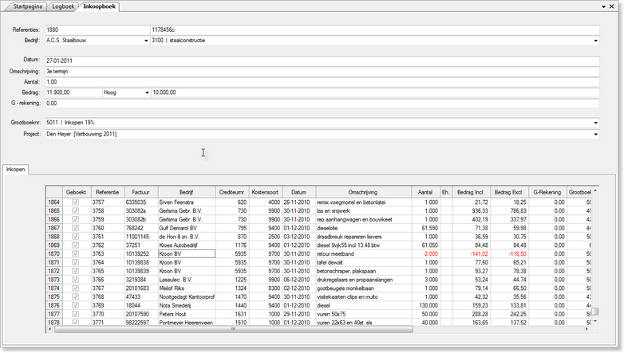Click the Kroes Autobedrijf cell
Screen dimensions: 624x353
click(187, 245)
